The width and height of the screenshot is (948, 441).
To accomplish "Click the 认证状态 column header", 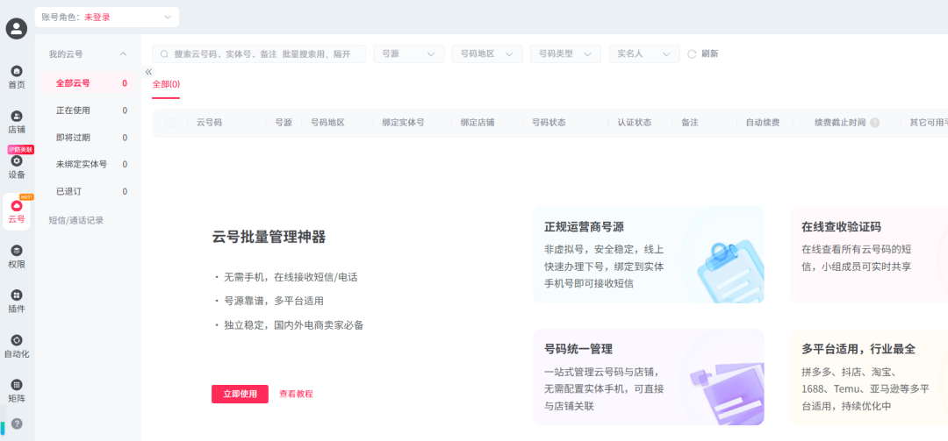I will [635, 123].
